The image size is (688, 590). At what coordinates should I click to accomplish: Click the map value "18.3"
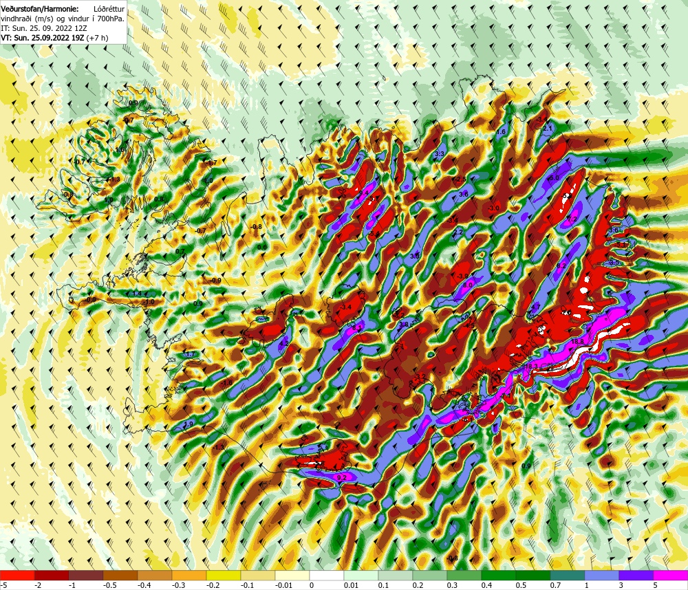(x=531, y=366)
